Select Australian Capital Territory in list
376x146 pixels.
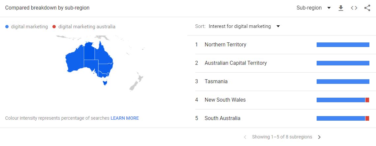click(x=282, y=63)
